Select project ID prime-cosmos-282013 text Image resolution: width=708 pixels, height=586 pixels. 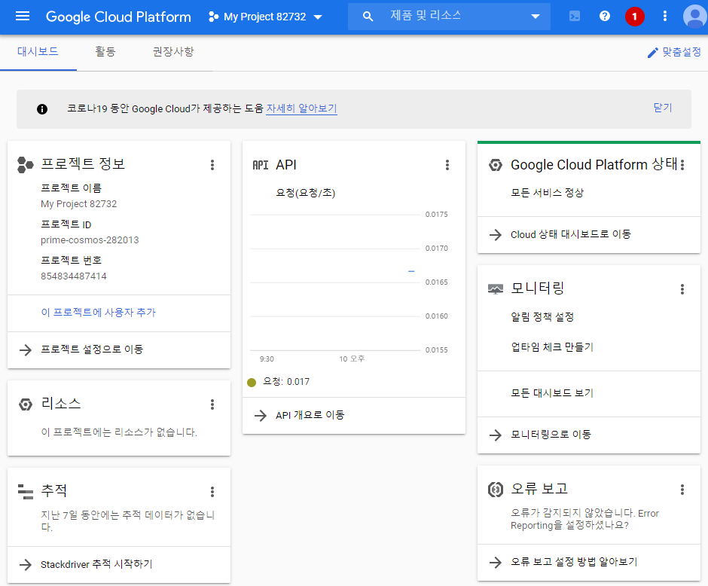[90, 240]
